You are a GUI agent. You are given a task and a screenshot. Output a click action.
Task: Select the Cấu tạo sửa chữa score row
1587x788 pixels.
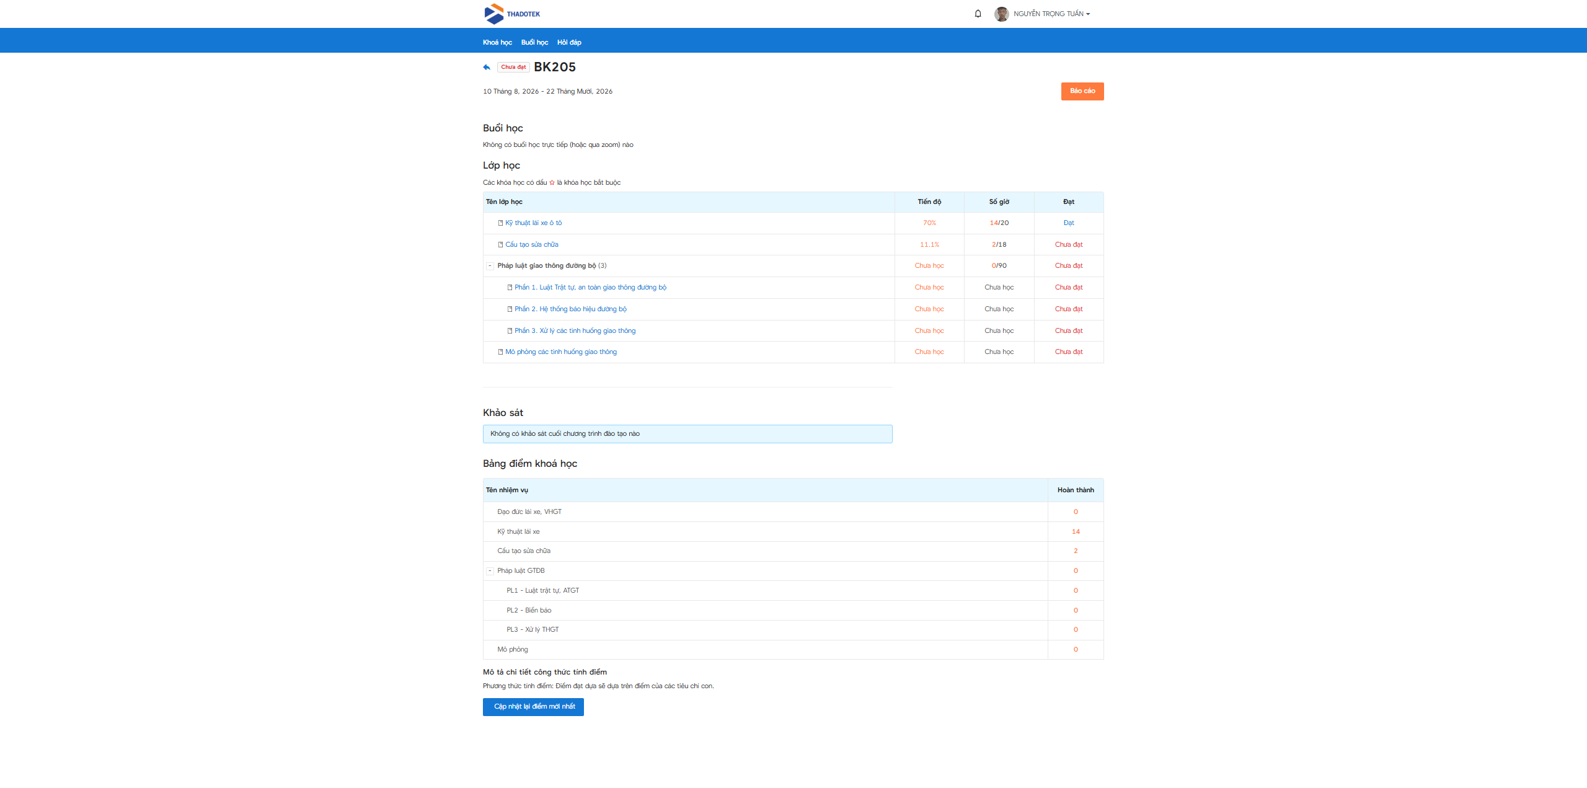[x=793, y=551]
